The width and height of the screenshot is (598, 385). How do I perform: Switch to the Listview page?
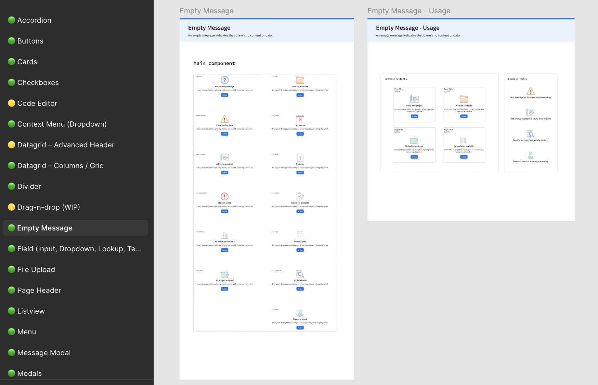(75, 311)
